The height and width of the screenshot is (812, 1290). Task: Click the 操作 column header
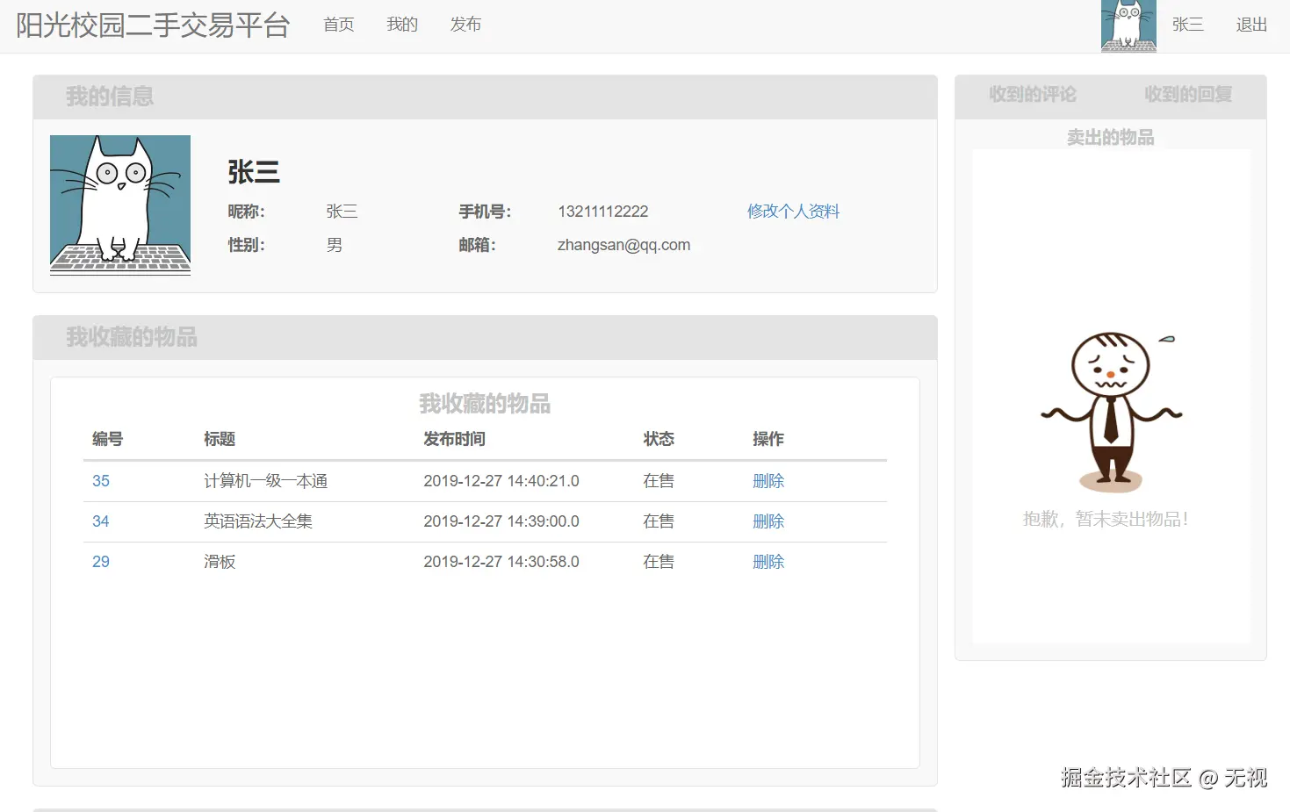pos(768,439)
